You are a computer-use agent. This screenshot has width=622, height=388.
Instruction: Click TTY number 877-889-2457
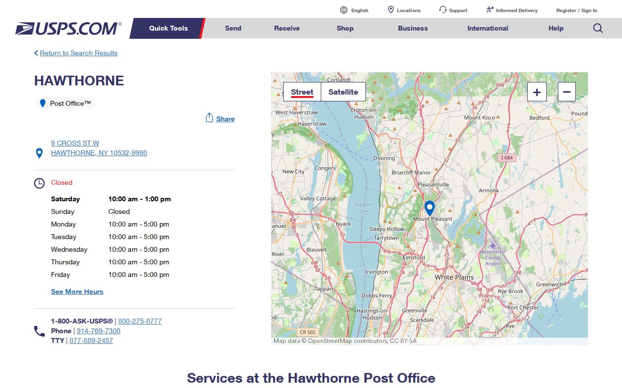pyautogui.click(x=91, y=340)
